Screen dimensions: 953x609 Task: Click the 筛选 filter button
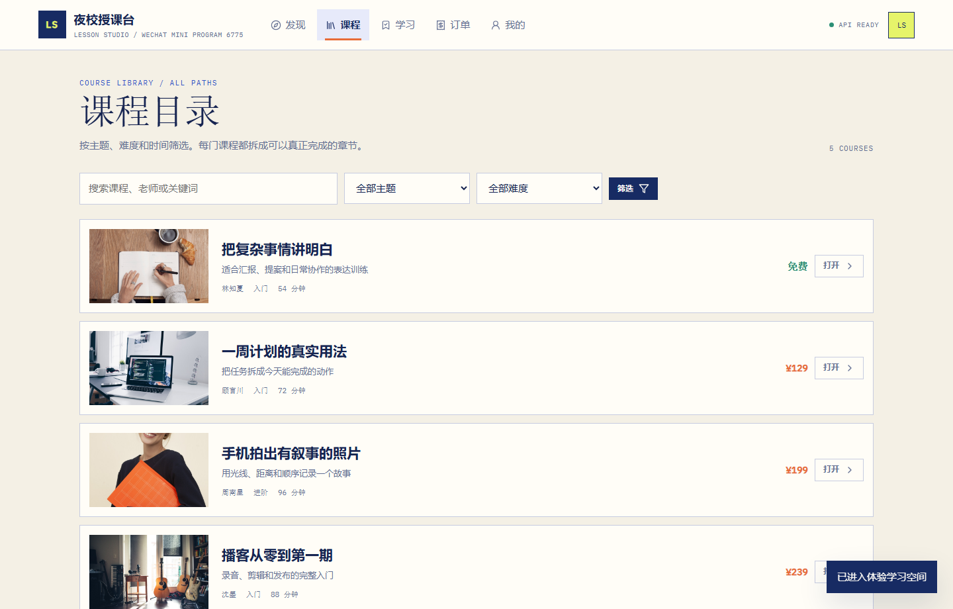[x=633, y=189]
